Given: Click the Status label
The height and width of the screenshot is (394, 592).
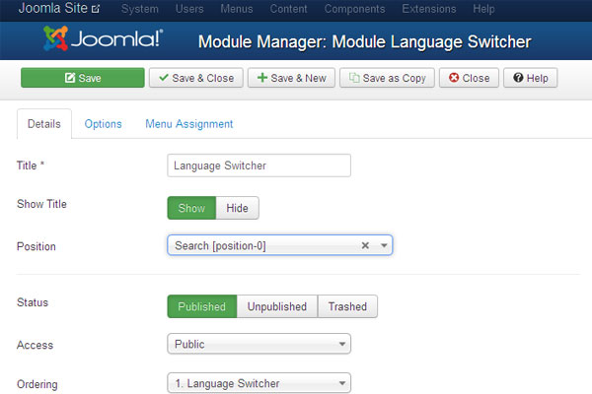Looking at the screenshot, I should point(33,302).
